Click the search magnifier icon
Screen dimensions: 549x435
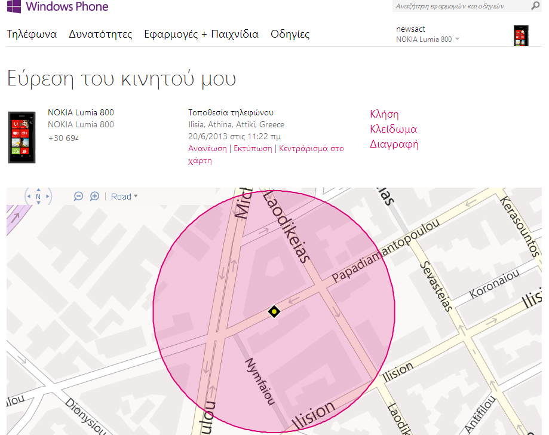535,6
